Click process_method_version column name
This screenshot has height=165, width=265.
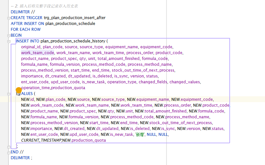coord(45,70)
